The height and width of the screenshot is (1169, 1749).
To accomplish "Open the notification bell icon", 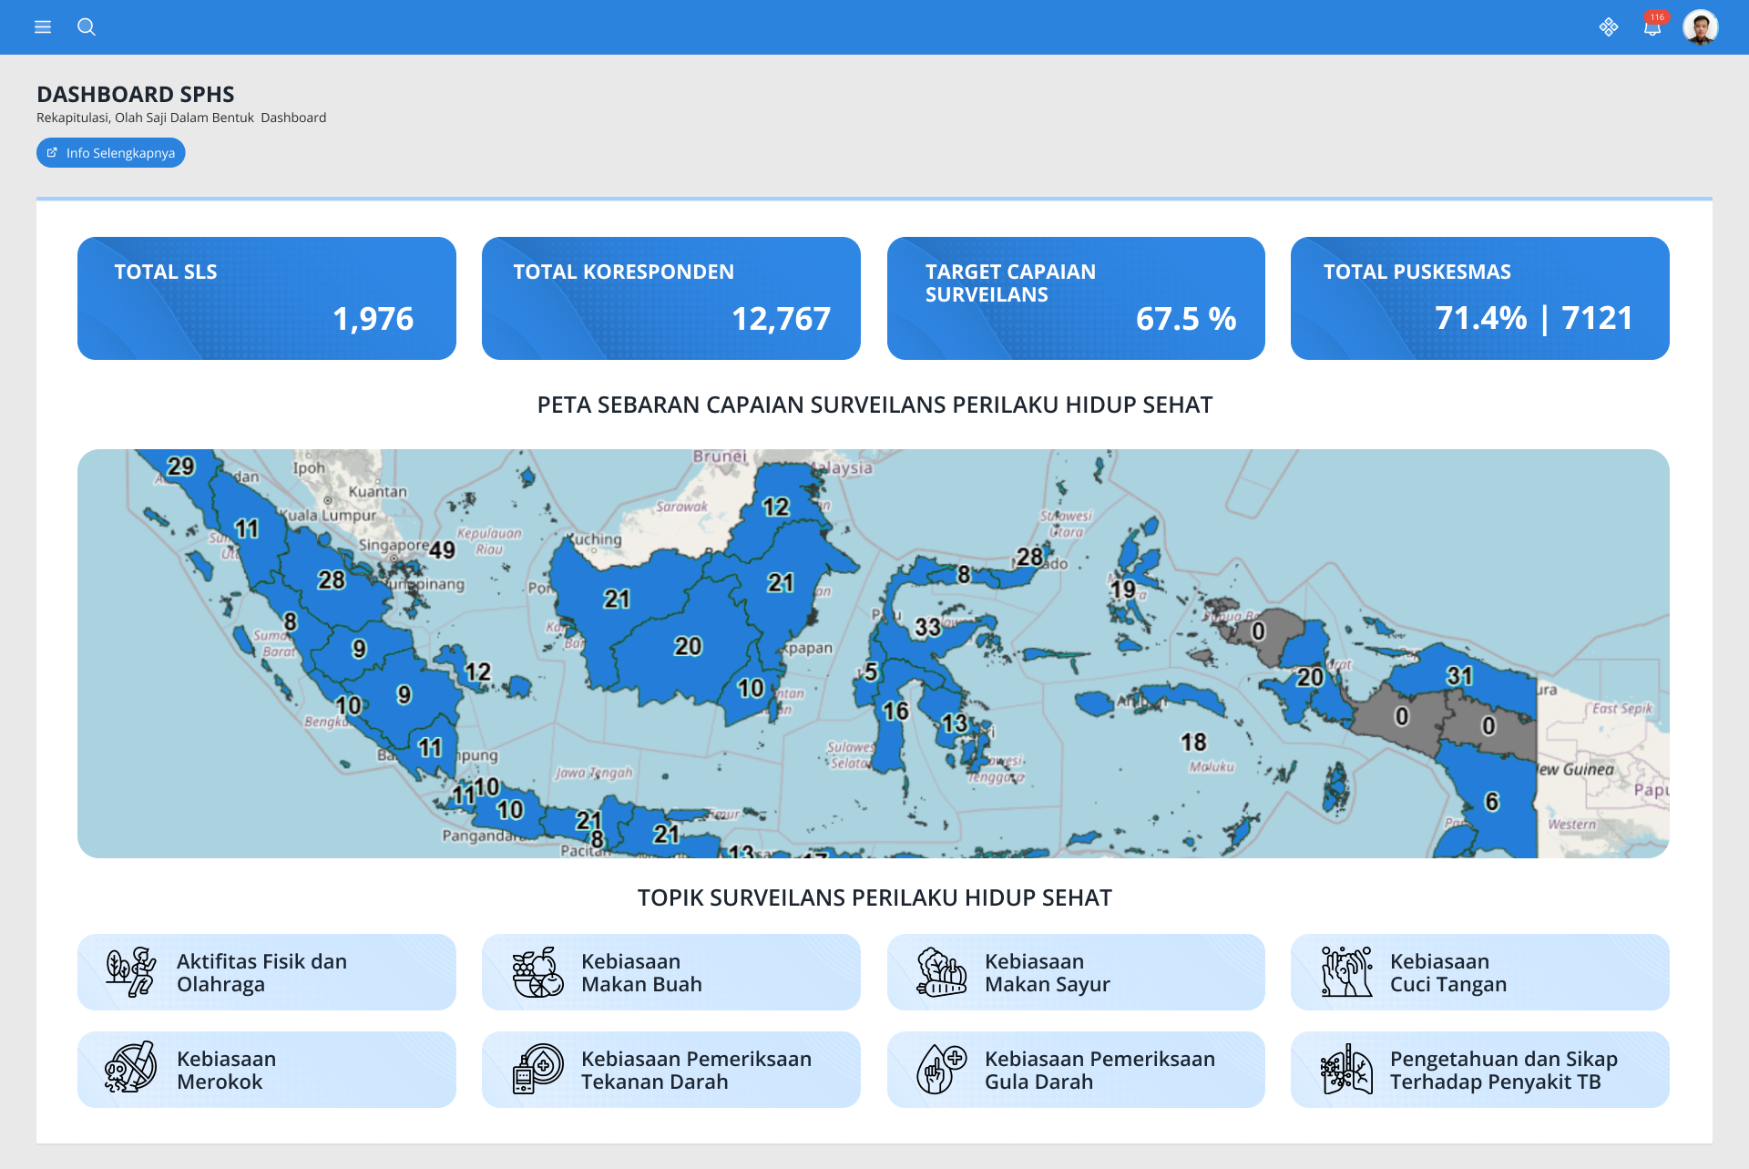I will [x=1652, y=27].
